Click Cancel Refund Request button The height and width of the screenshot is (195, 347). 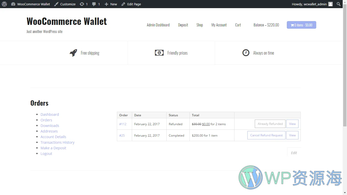click(x=266, y=135)
